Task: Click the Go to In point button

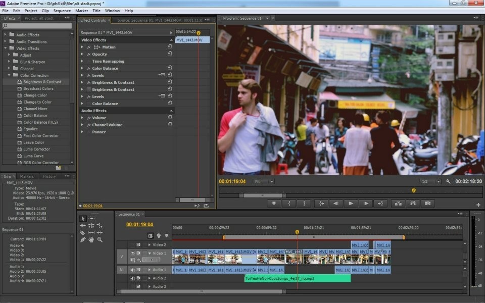Action: click(x=322, y=204)
